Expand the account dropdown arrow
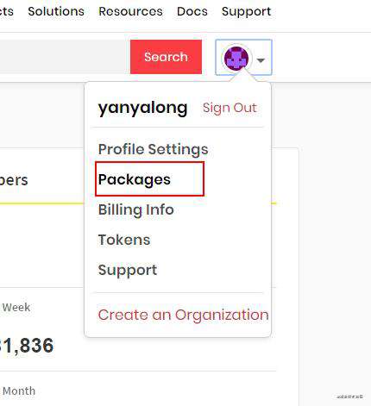This screenshot has height=406, width=371. click(261, 60)
